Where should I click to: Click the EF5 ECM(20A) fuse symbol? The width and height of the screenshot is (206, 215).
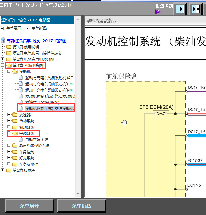click(161, 114)
